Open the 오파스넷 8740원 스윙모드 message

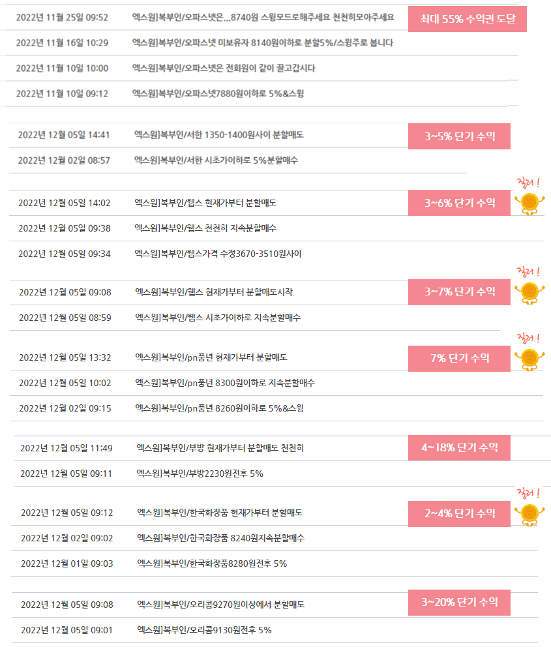263,18
